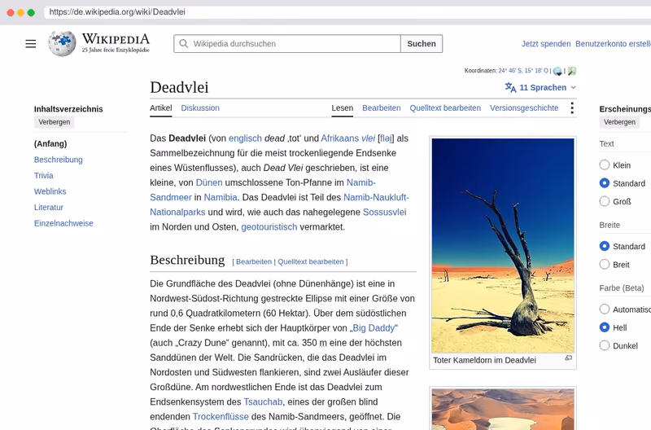Screen dimensions: 651x430
Task: Open the Bearbeiten tab
Action: [x=381, y=108]
